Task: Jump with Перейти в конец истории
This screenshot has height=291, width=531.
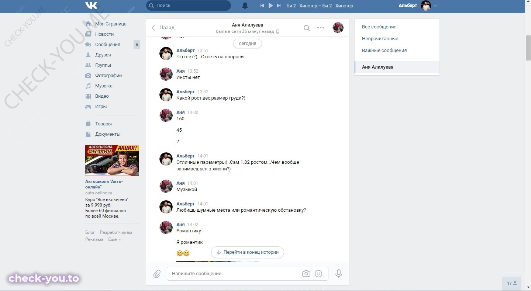Action: (248, 252)
